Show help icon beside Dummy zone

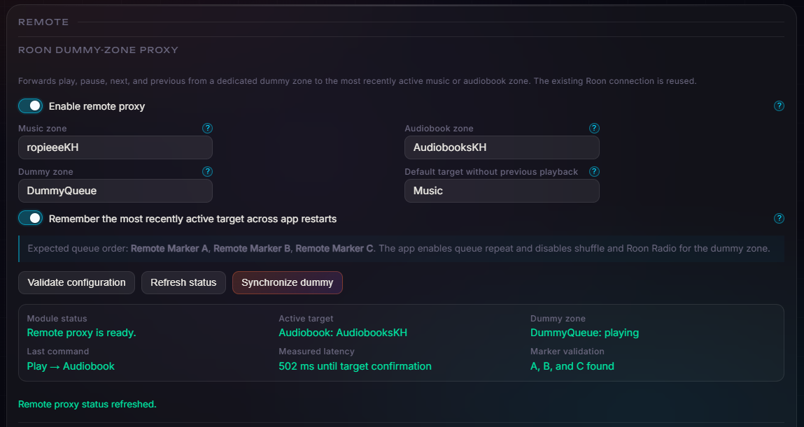[x=207, y=171]
